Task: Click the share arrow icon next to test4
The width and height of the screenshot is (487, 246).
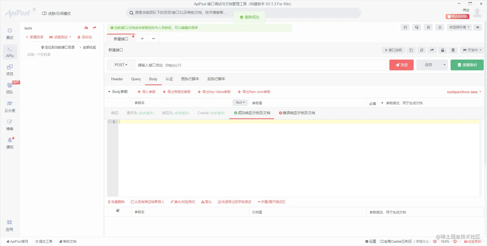Action: pyautogui.click(x=95, y=28)
